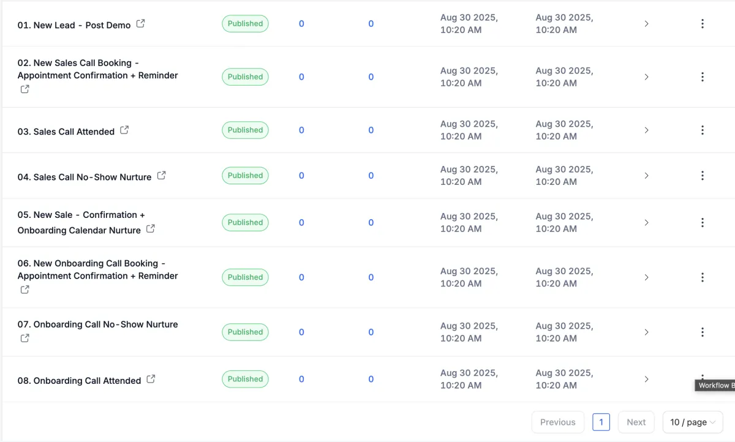Expand row chevron for 02. New Sales Call Booking
The height and width of the screenshot is (442, 735).
pos(646,77)
